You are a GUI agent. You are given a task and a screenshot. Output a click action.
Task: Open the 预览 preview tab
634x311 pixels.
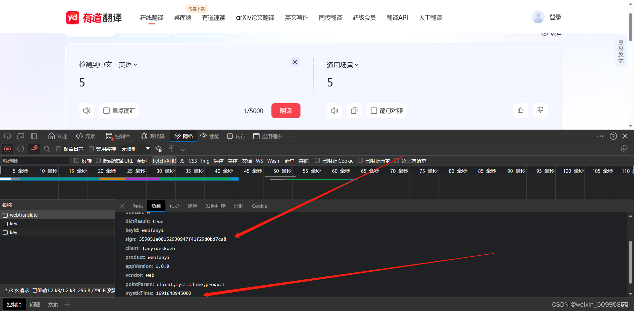point(174,206)
